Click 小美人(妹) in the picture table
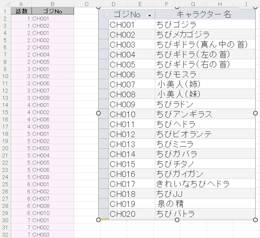This screenshot has height=238, width=260. click(x=179, y=94)
